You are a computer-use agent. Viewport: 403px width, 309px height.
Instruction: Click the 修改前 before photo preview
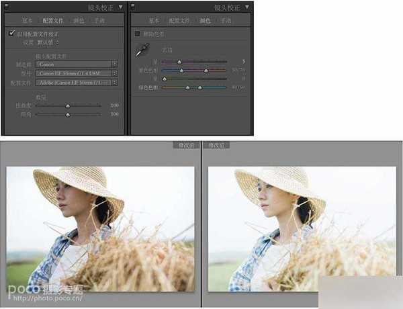tap(100, 228)
